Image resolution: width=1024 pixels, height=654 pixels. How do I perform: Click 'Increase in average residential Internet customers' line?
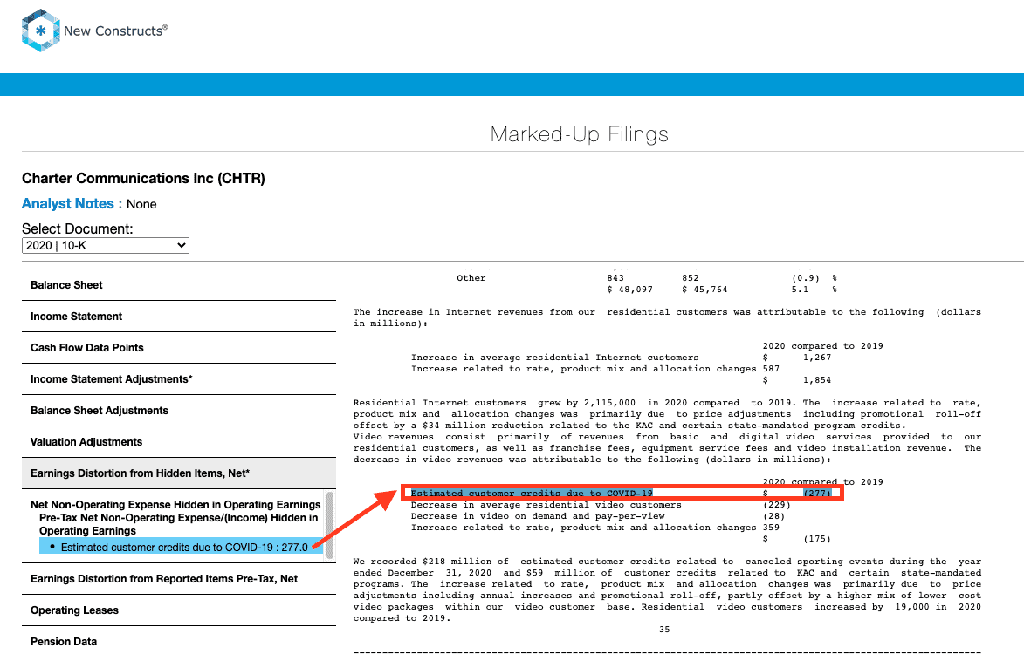coord(554,358)
